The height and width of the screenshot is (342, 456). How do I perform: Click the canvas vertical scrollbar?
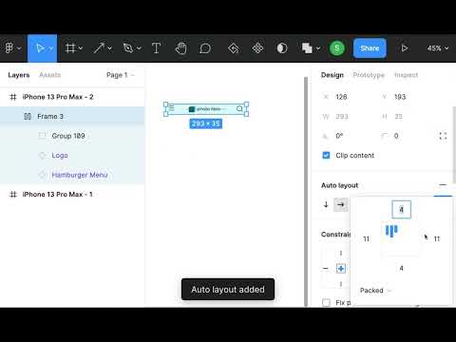[306, 192]
